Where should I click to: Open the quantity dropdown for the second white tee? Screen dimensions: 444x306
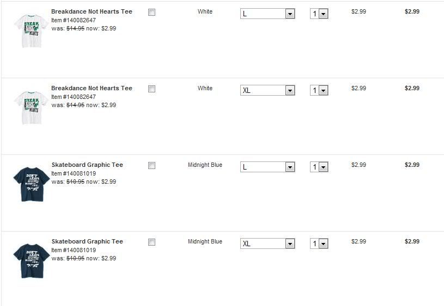(x=319, y=90)
